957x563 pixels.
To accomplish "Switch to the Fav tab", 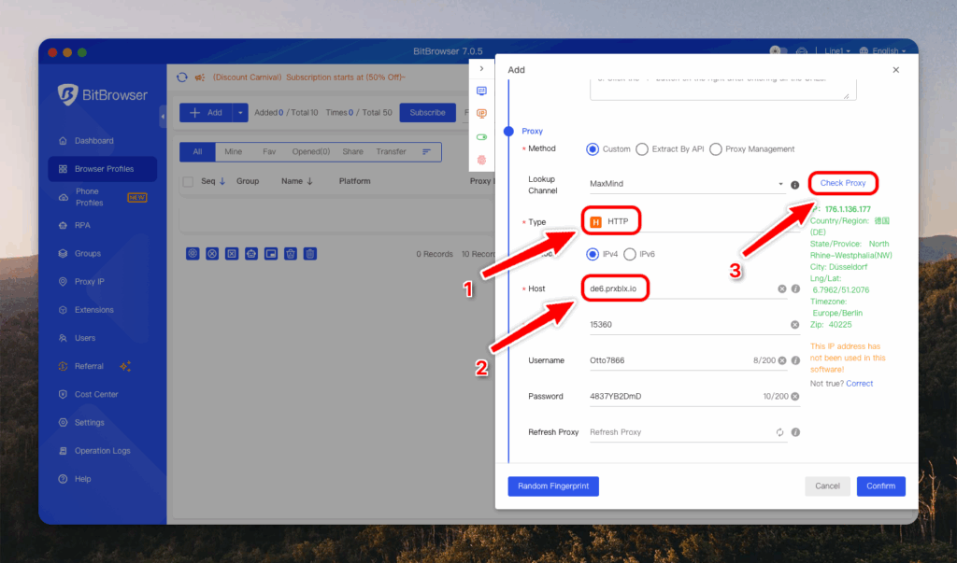I will 269,152.
